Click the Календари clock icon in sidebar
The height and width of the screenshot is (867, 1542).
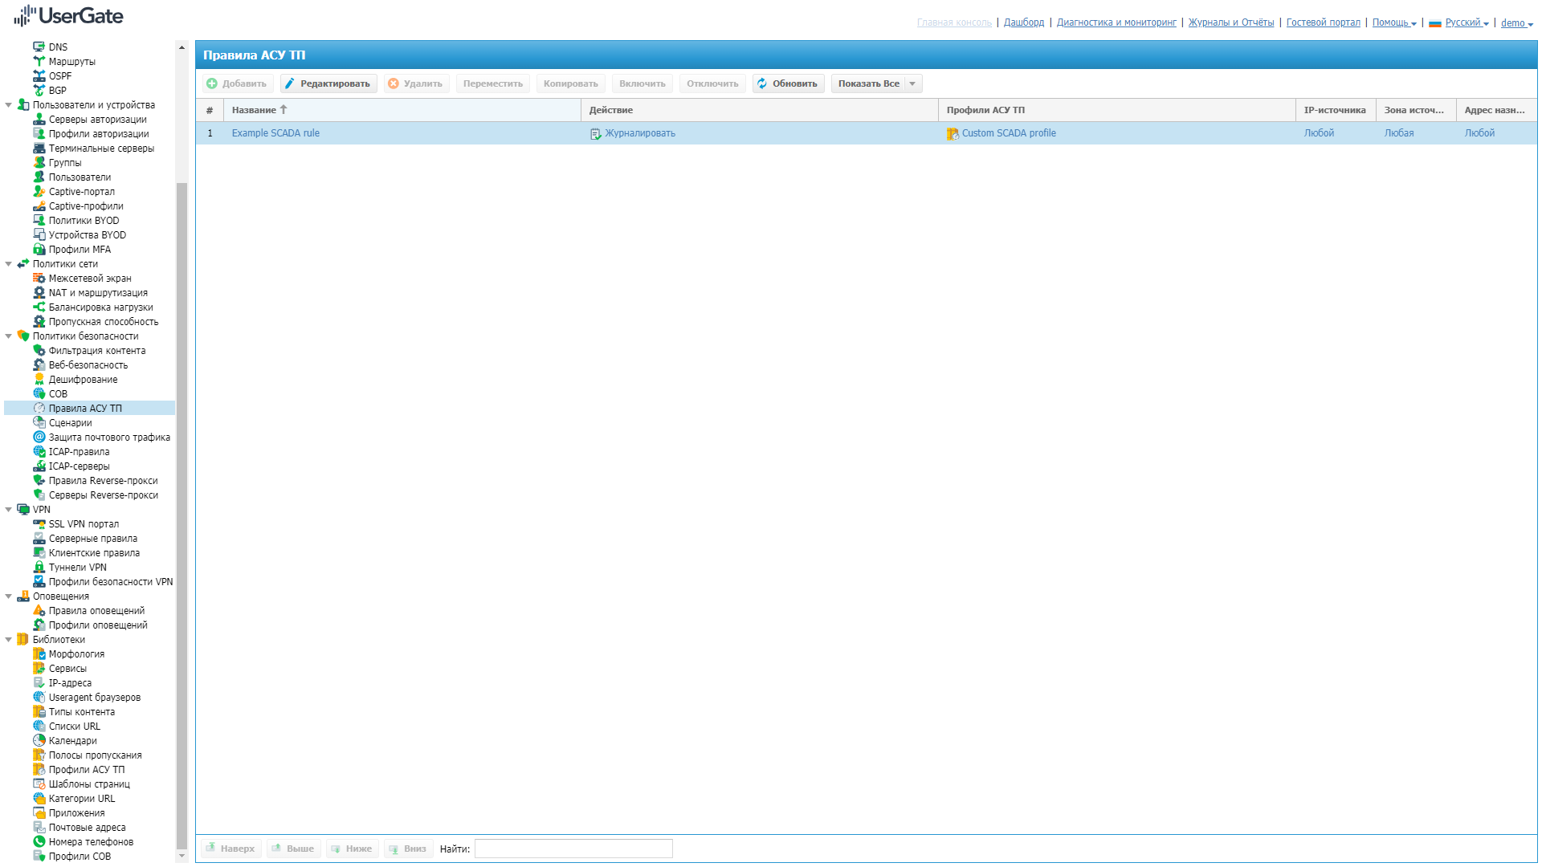(x=39, y=741)
